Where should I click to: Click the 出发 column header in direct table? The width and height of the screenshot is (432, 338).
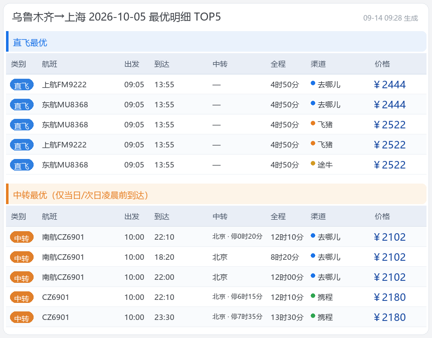click(x=132, y=64)
